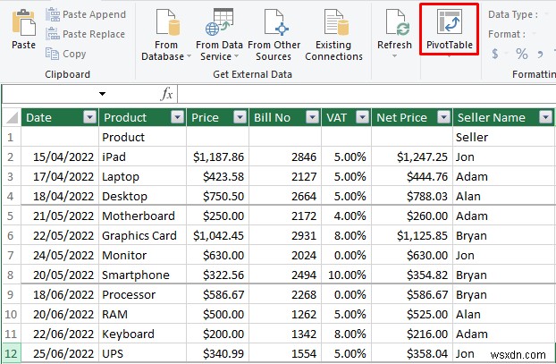Click the Graphics Card cell
The image size is (556, 364).
click(142, 235)
